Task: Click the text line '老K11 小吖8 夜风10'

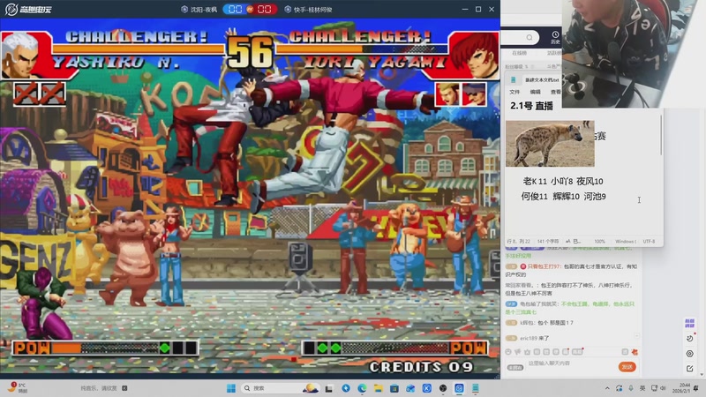Action: point(563,182)
